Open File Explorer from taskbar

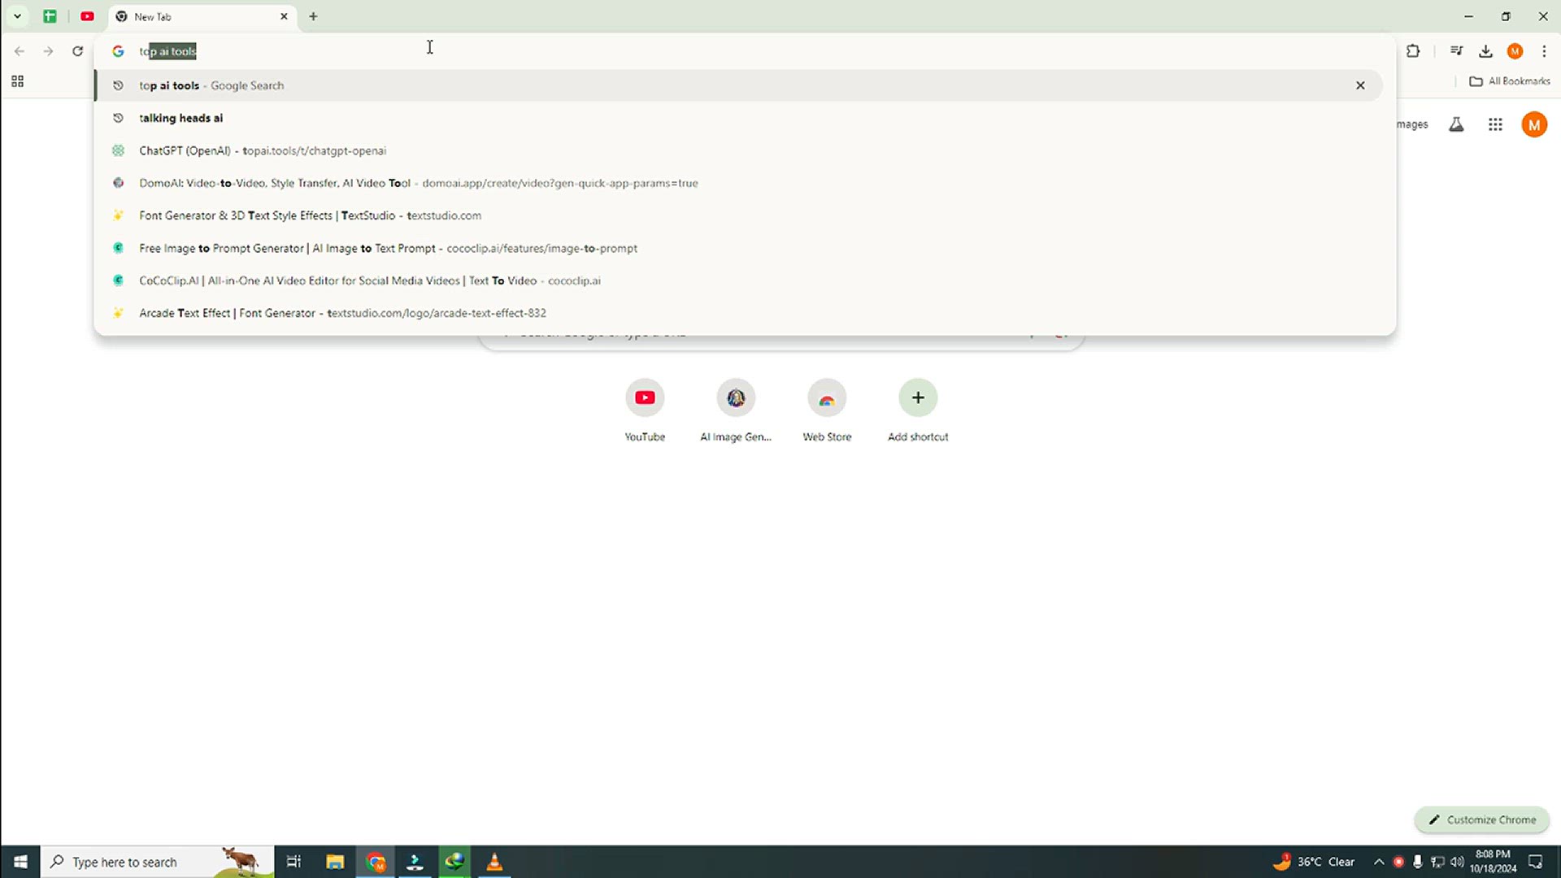(335, 862)
